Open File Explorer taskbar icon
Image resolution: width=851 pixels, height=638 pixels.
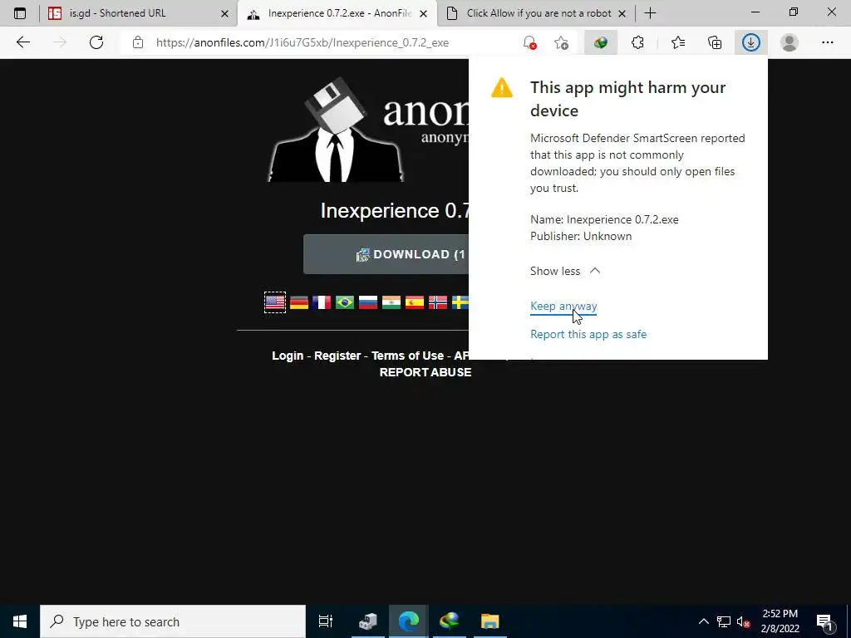[x=489, y=621]
